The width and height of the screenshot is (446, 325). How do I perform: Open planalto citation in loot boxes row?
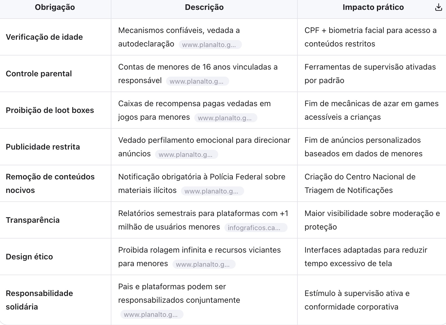pos(226,118)
